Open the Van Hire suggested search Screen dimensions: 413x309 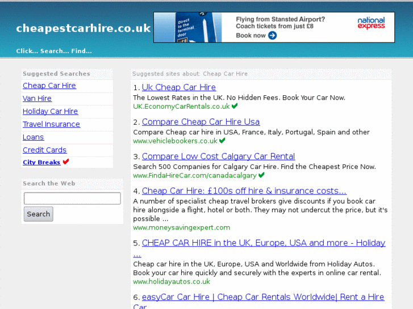pos(37,98)
